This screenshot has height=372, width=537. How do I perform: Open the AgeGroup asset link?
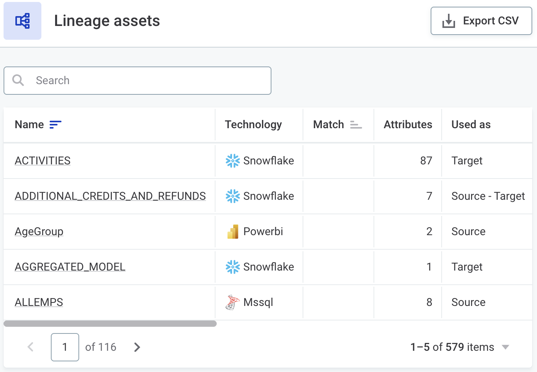[x=39, y=231]
